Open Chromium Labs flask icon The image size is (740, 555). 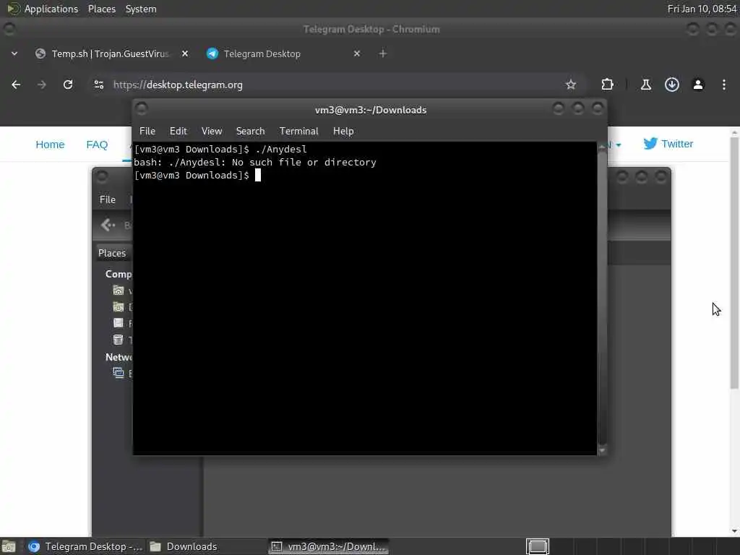click(x=645, y=85)
